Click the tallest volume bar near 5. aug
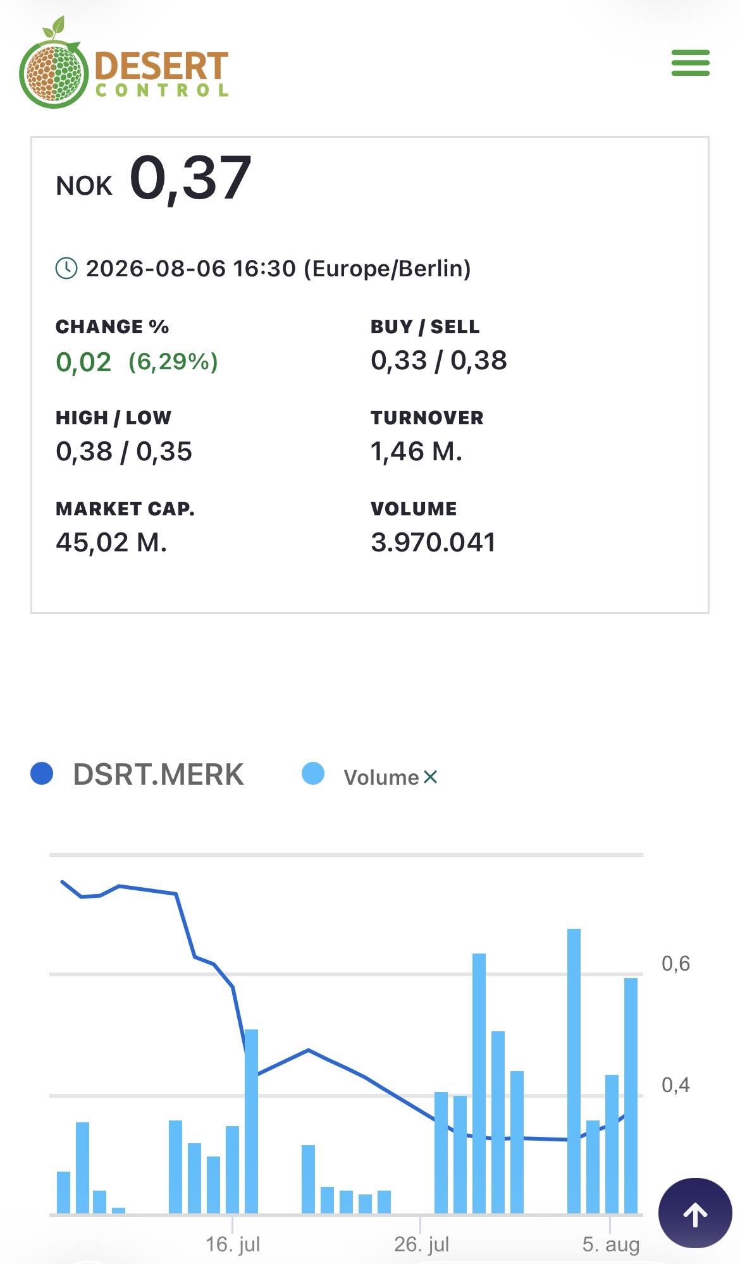Image resolution: width=740 pixels, height=1264 pixels. [x=574, y=1071]
